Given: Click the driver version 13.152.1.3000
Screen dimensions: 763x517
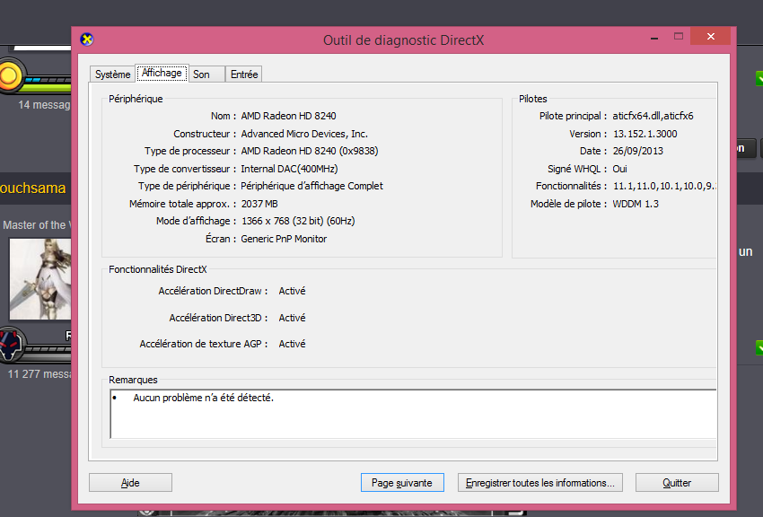Looking at the screenshot, I should tap(645, 134).
